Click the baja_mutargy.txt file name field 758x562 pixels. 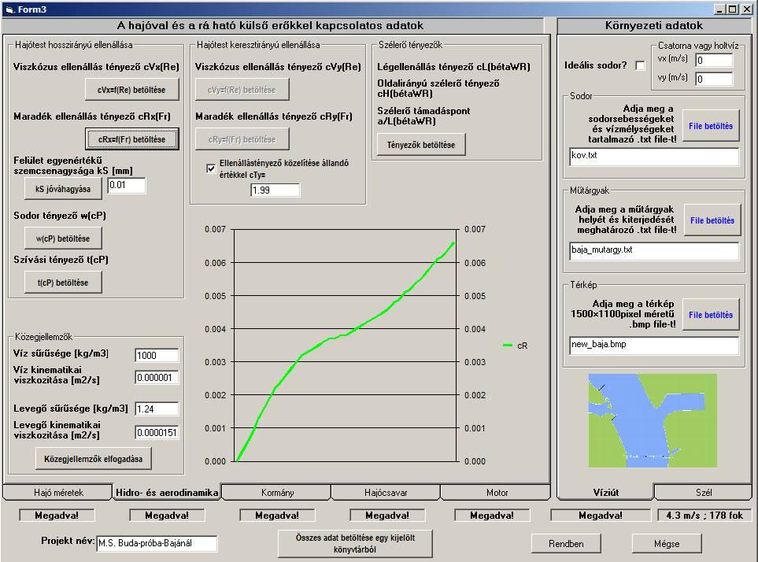pyautogui.click(x=654, y=251)
